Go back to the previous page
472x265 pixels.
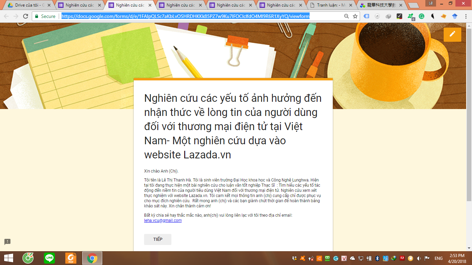point(6,16)
